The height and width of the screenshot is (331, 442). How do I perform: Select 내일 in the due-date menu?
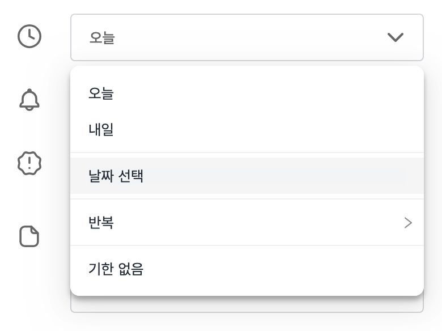click(x=247, y=129)
